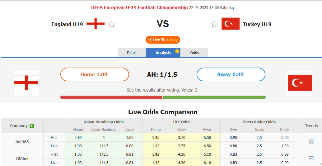Click the 188bet company name
Screen dimensions: 322x166
[x=22, y=159]
